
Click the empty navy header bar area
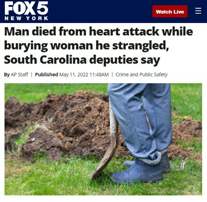[x=100, y=11]
